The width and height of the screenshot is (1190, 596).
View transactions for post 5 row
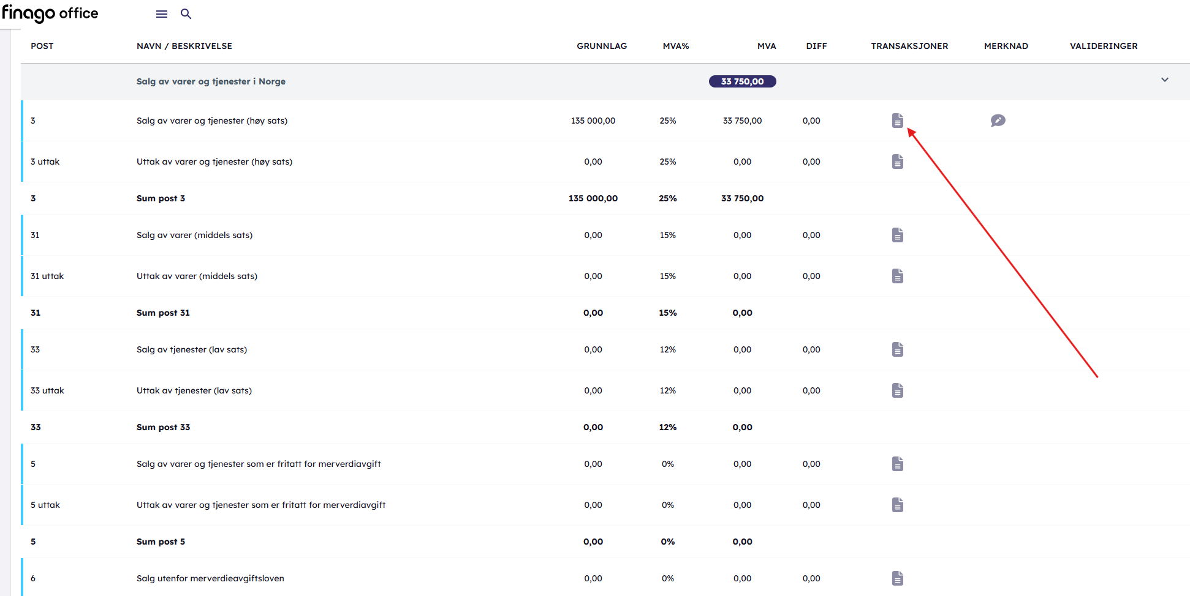tap(897, 464)
